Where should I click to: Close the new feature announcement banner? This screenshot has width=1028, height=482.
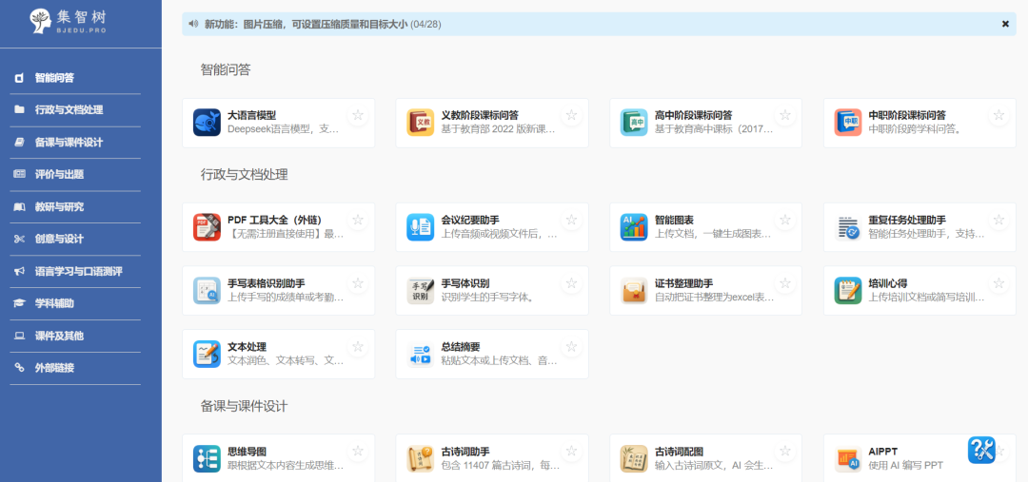[x=1005, y=24]
